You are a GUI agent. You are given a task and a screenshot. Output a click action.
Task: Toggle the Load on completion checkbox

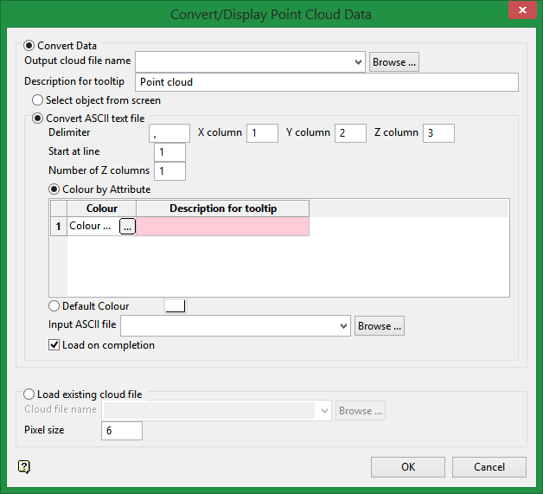click(54, 345)
